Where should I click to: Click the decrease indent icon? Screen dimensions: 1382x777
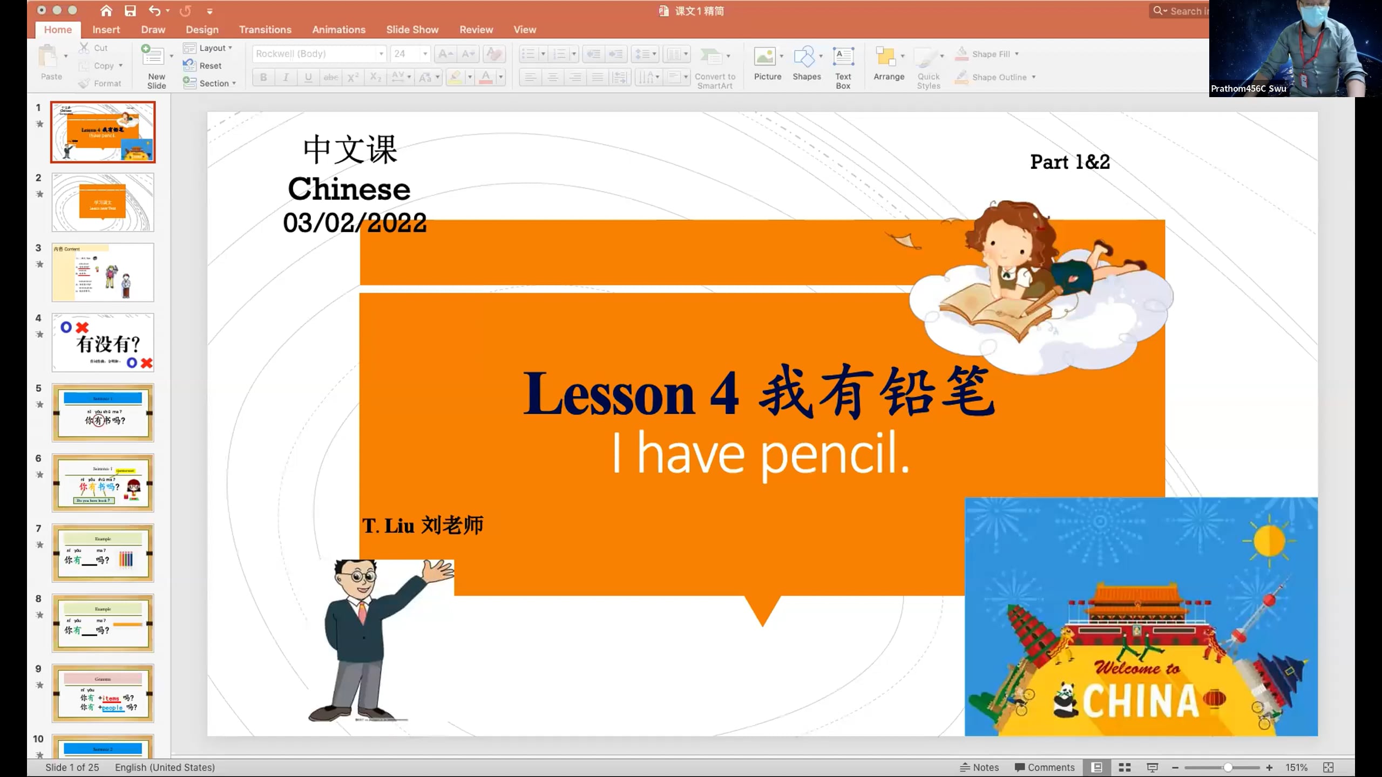click(x=593, y=53)
